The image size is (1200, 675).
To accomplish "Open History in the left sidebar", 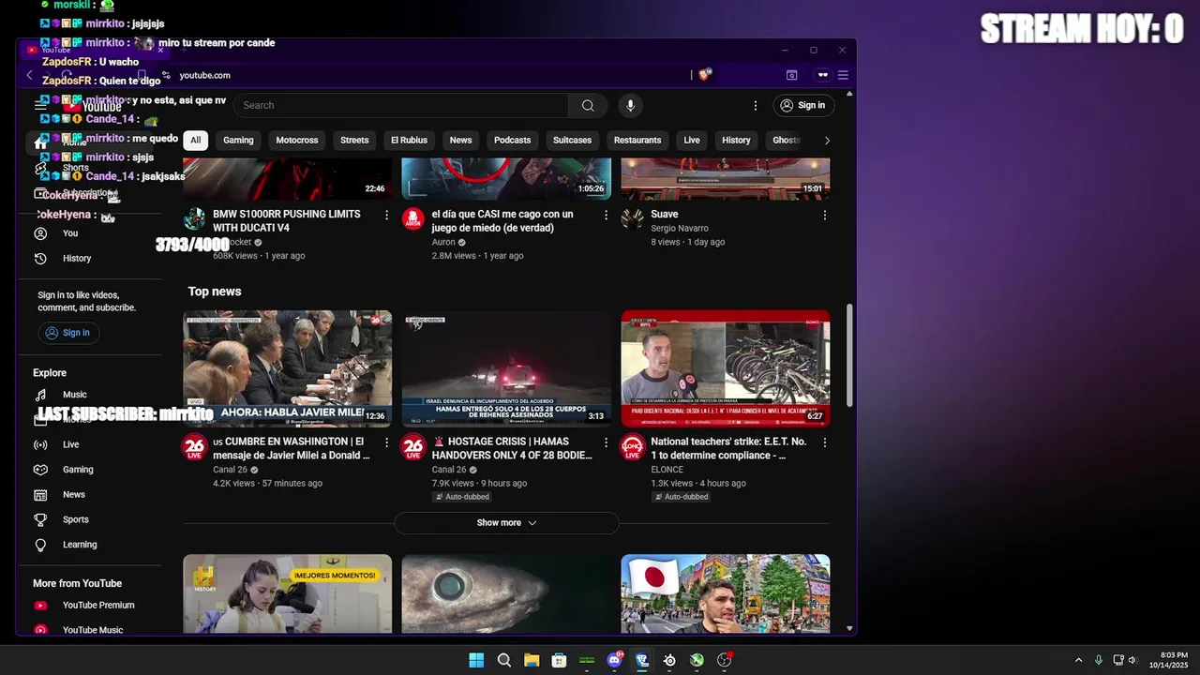I will [x=89, y=258].
